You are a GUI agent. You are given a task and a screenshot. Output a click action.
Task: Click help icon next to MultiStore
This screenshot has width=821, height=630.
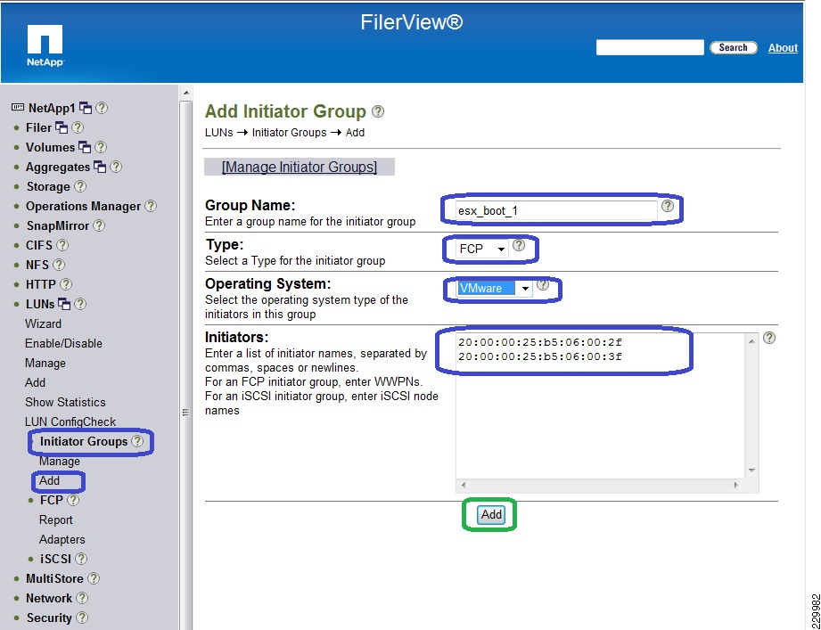tap(94, 578)
